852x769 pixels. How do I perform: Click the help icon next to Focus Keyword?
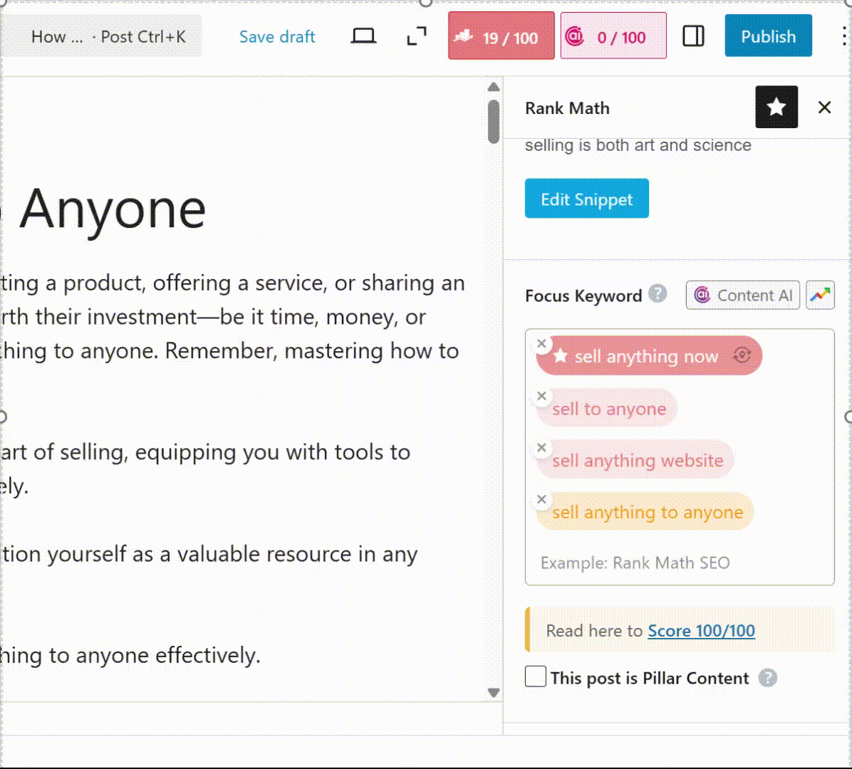pos(658,293)
